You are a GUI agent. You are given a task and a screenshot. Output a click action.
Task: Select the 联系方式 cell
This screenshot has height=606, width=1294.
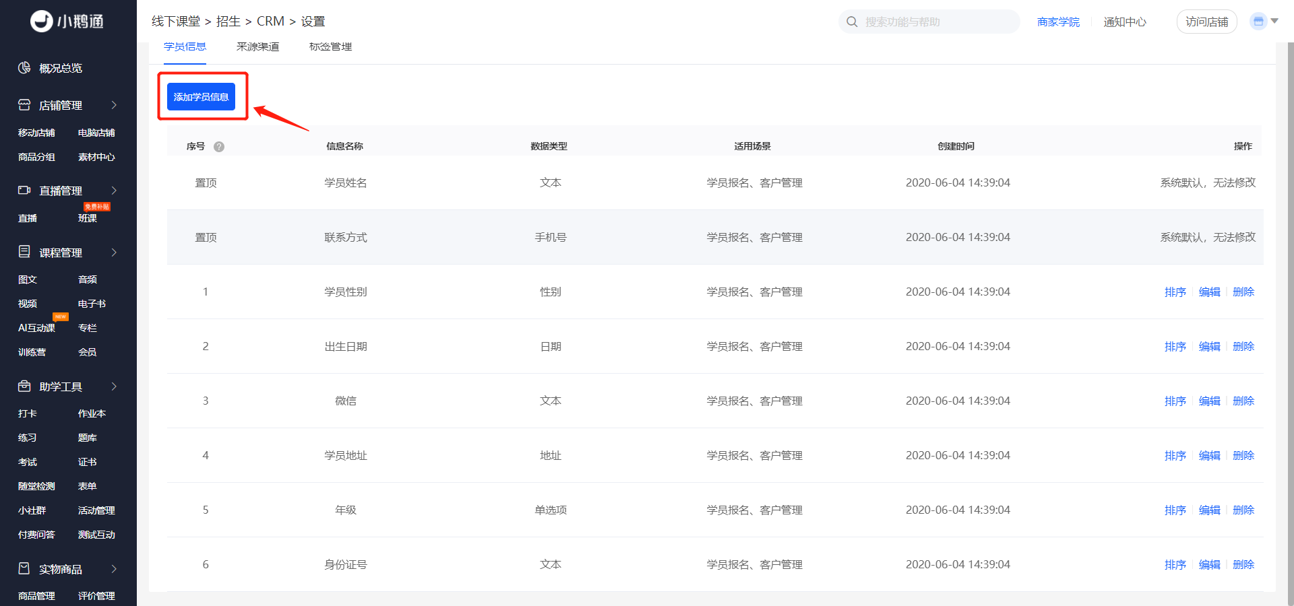(346, 237)
